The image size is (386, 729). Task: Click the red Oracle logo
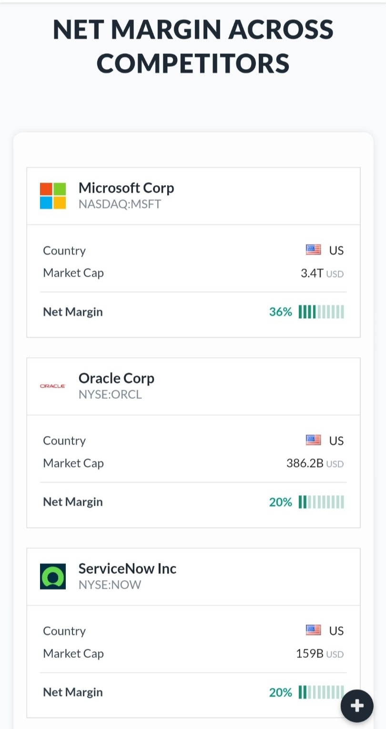[x=53, y=386]
